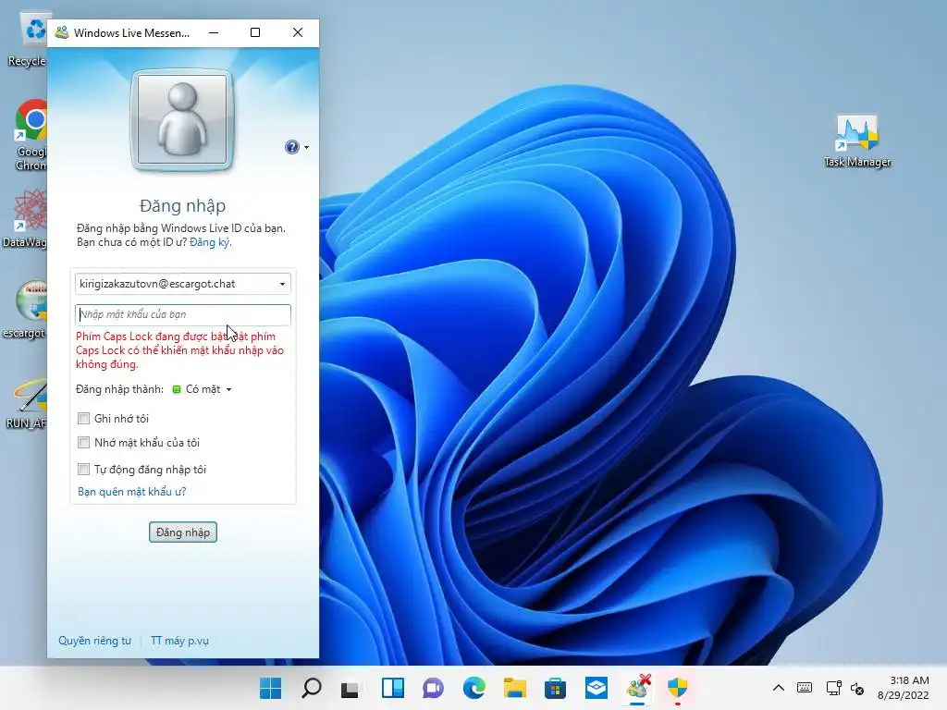
Task: Check Nhớ mật khẩu của tôi
Action: [x=84, y=443]
